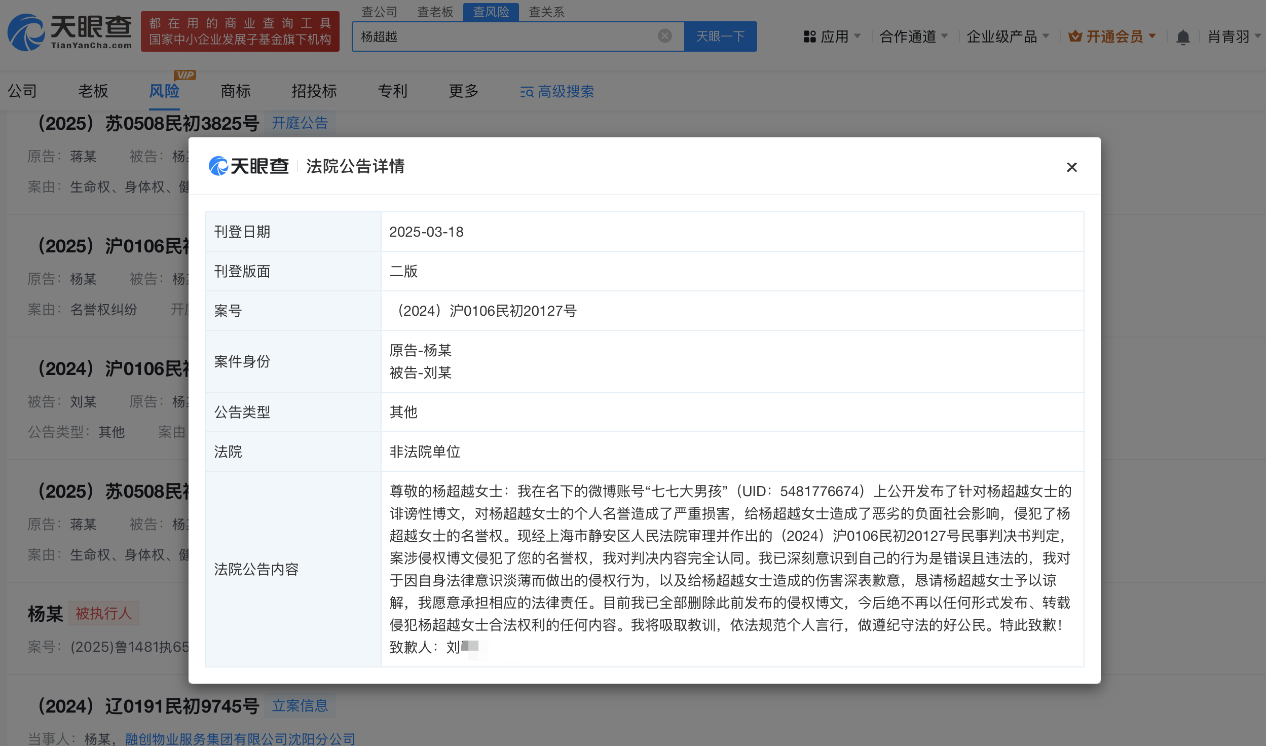Click the VIP badge above 风险
This screenshot has height=746, width=1266.
(x=184, y=75)
